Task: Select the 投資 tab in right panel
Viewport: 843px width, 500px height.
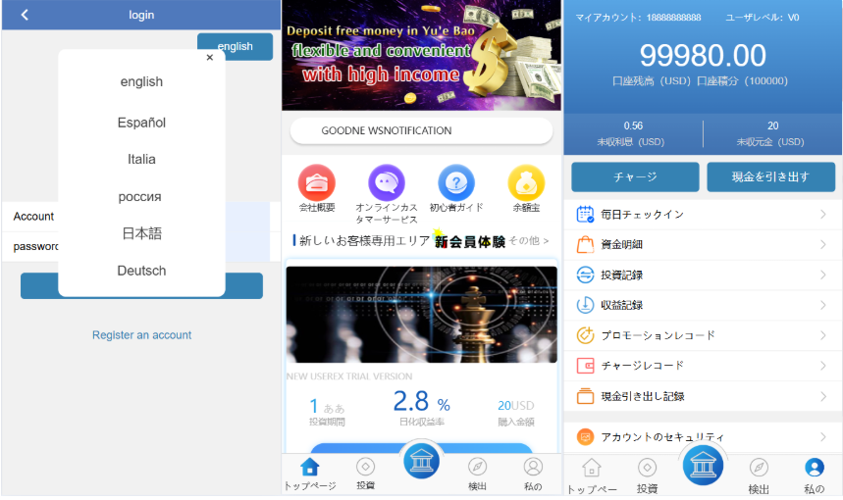Action: click(648, 476)
